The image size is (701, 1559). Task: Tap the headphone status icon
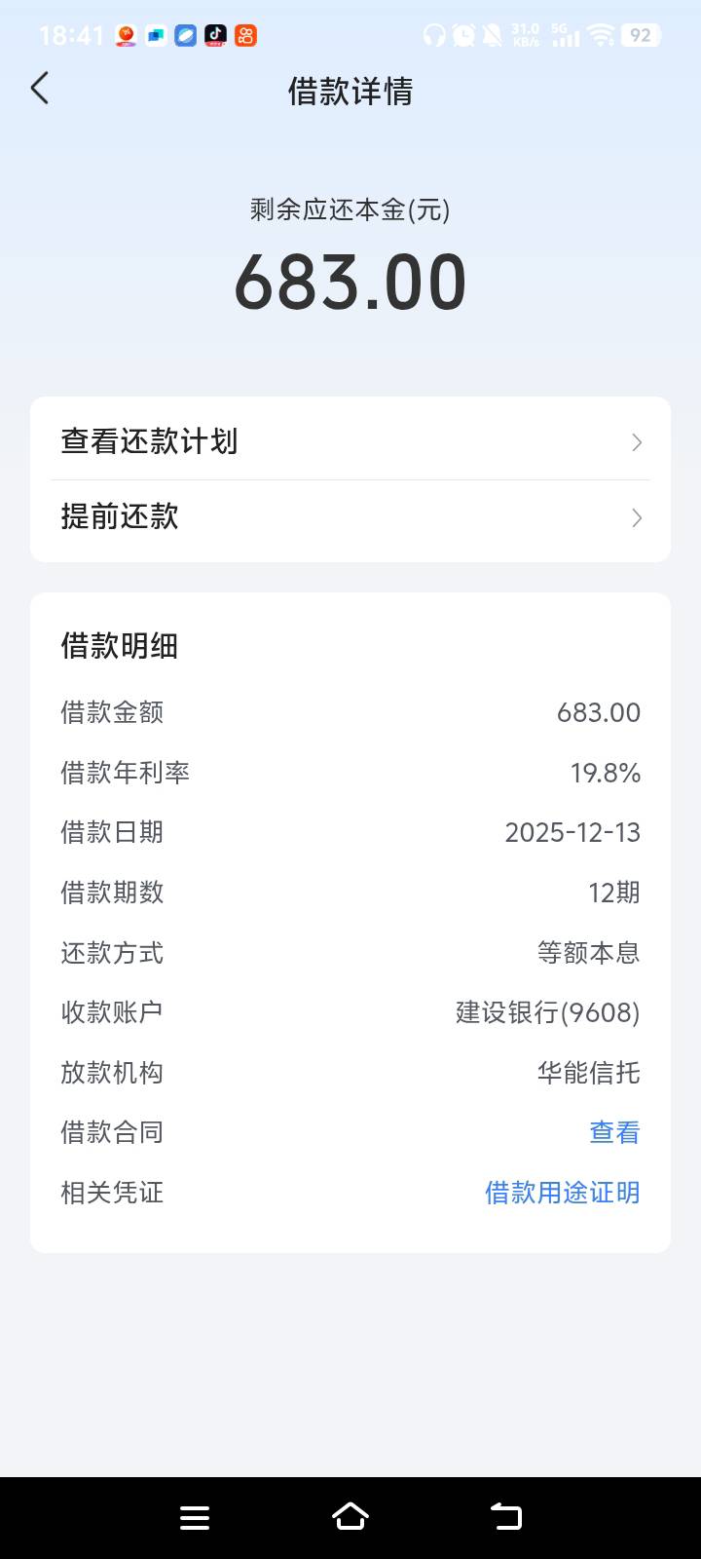[434, 35]
